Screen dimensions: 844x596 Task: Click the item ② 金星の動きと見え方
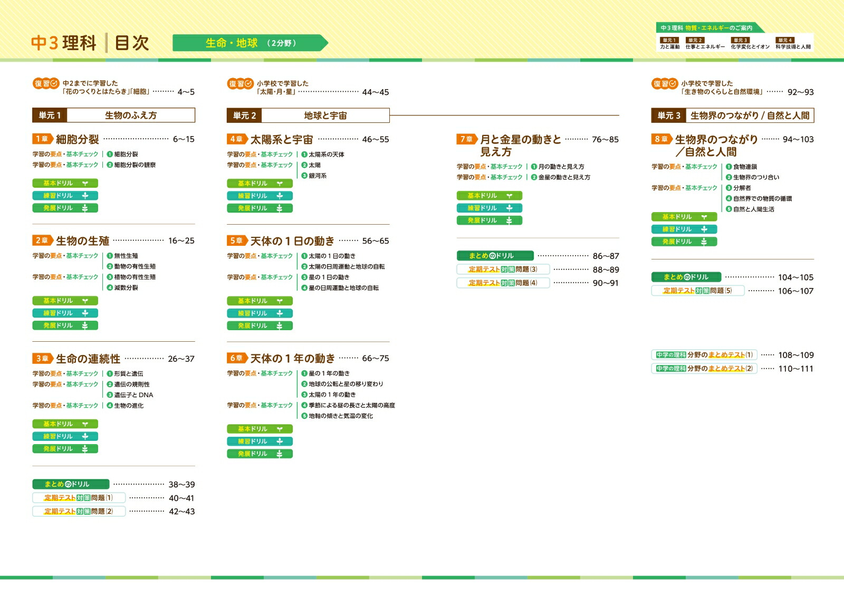(x=561, y=177)
